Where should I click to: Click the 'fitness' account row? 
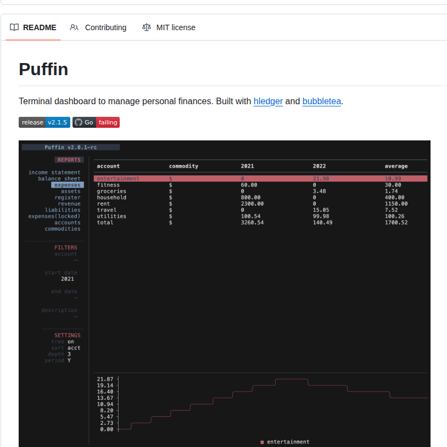coord(260,185)
